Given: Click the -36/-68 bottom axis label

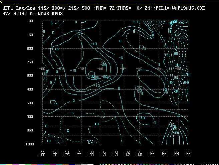Looking at the screenshot, I should point(103,153).
